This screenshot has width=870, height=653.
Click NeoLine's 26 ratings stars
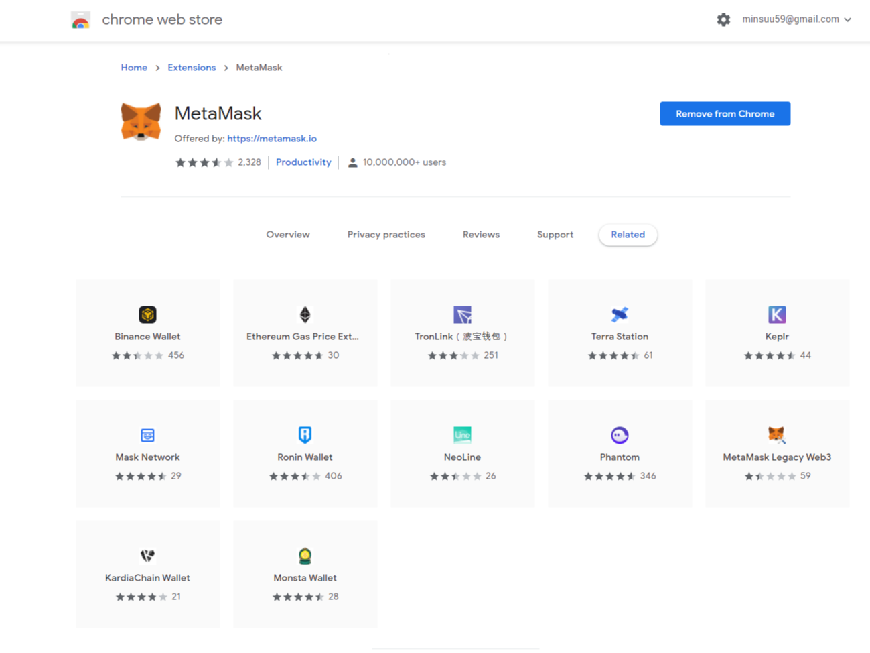pos(455,477)
